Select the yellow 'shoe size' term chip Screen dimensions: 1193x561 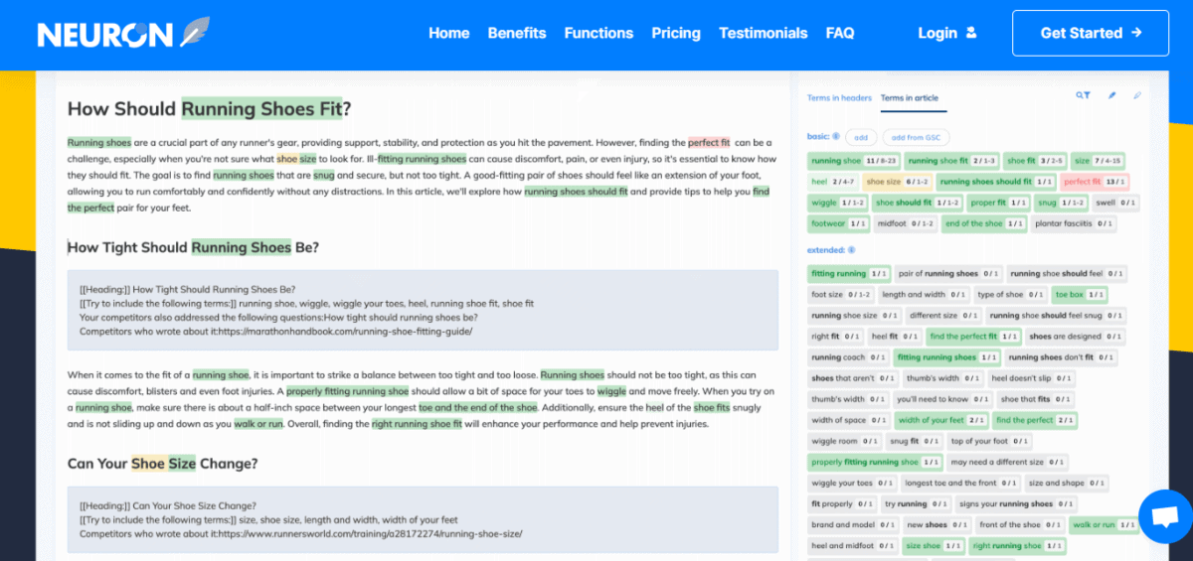pyautogui.click(x=896, y=182)
